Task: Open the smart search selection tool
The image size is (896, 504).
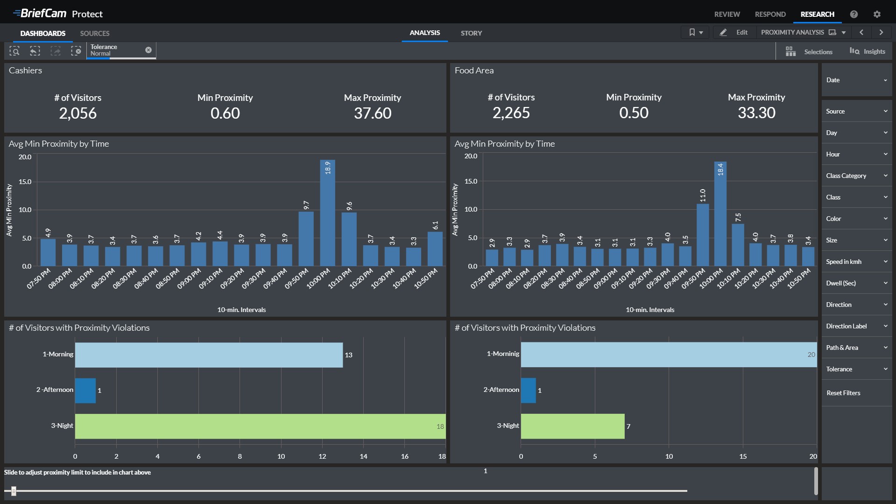Action: pyautogui.click(x=14, y=51)
